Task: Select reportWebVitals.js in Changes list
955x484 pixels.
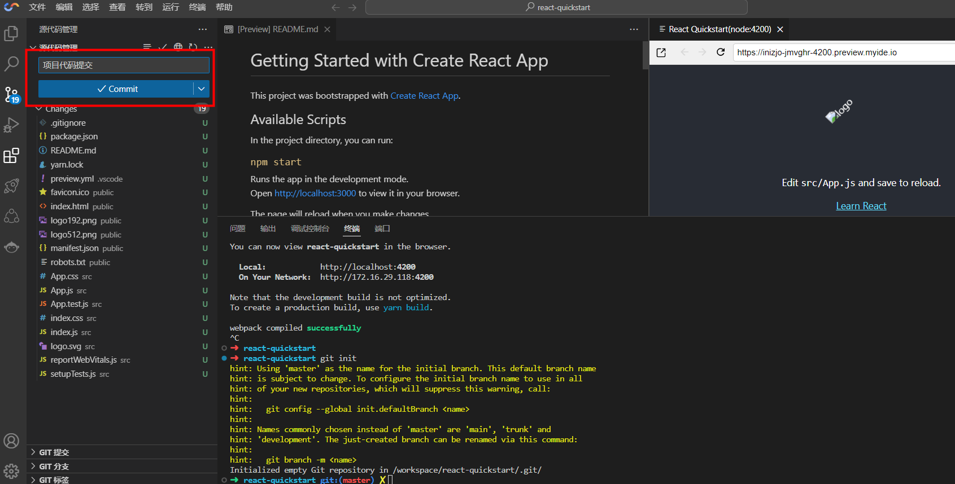Action: coord(122,360)
